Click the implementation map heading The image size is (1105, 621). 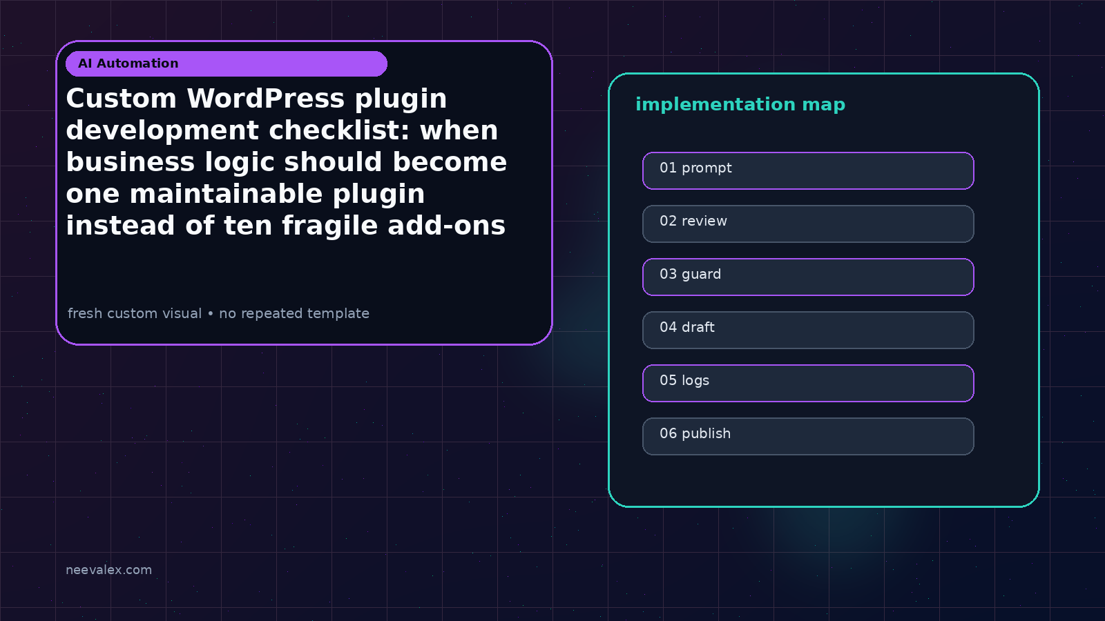[740, 105]
